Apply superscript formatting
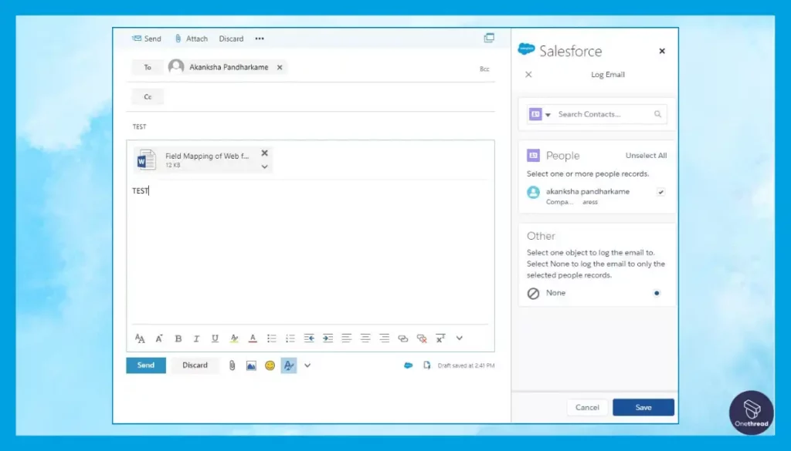The image size is (791, 451). click(x=440, y=338)
